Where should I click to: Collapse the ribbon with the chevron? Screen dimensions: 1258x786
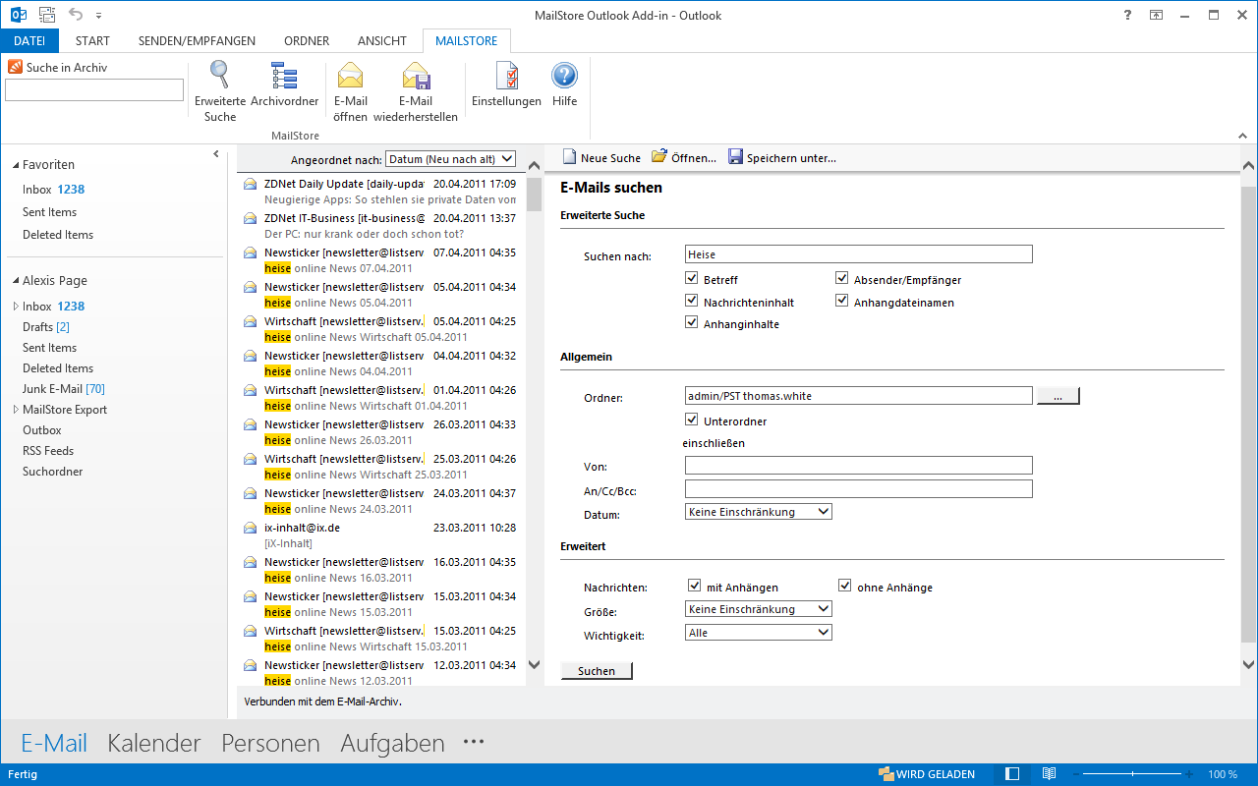coord(1243,135)
